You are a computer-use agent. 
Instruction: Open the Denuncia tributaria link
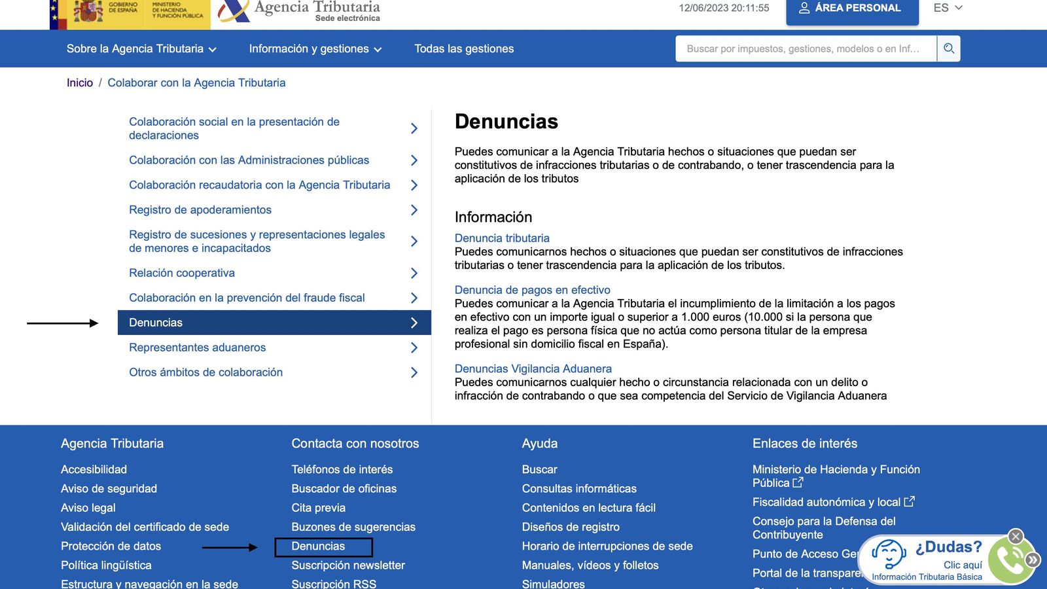502,238
